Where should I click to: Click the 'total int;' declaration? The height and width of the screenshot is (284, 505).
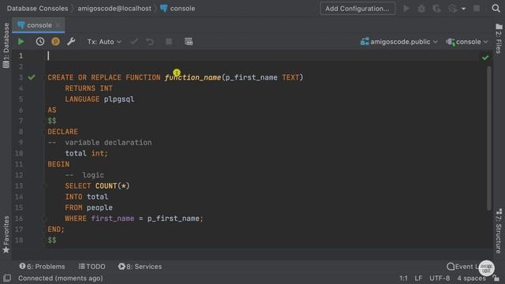click(86, 154)
